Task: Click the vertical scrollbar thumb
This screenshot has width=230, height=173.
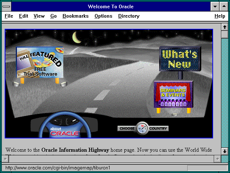Action: [225, 35]
